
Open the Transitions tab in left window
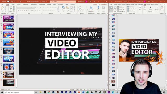point(26,4)
